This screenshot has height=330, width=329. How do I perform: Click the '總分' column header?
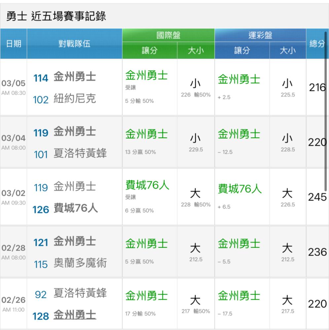[317, 44]
